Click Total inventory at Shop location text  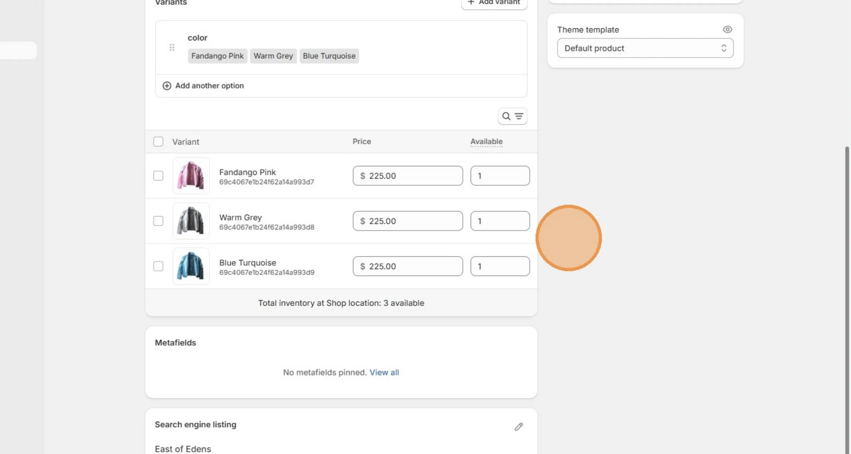[341, 303]
